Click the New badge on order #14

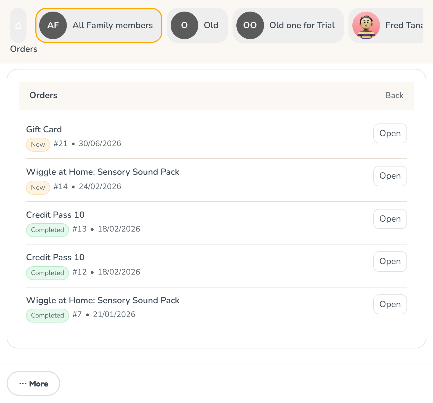38,187
